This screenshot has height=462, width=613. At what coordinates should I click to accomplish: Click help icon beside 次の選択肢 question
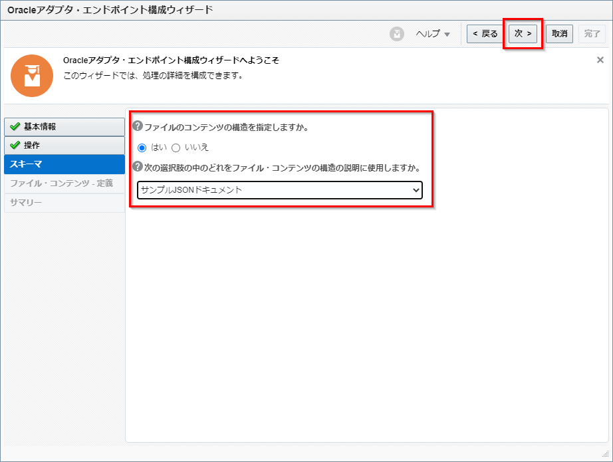click(138, 167)
